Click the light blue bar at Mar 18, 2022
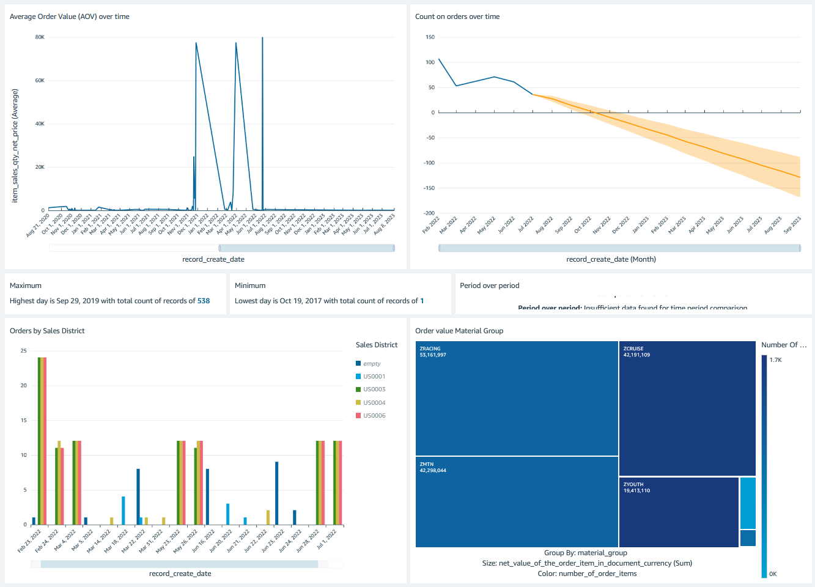The width and height of the screenshot is (815, 587). (x=124, y=511)
